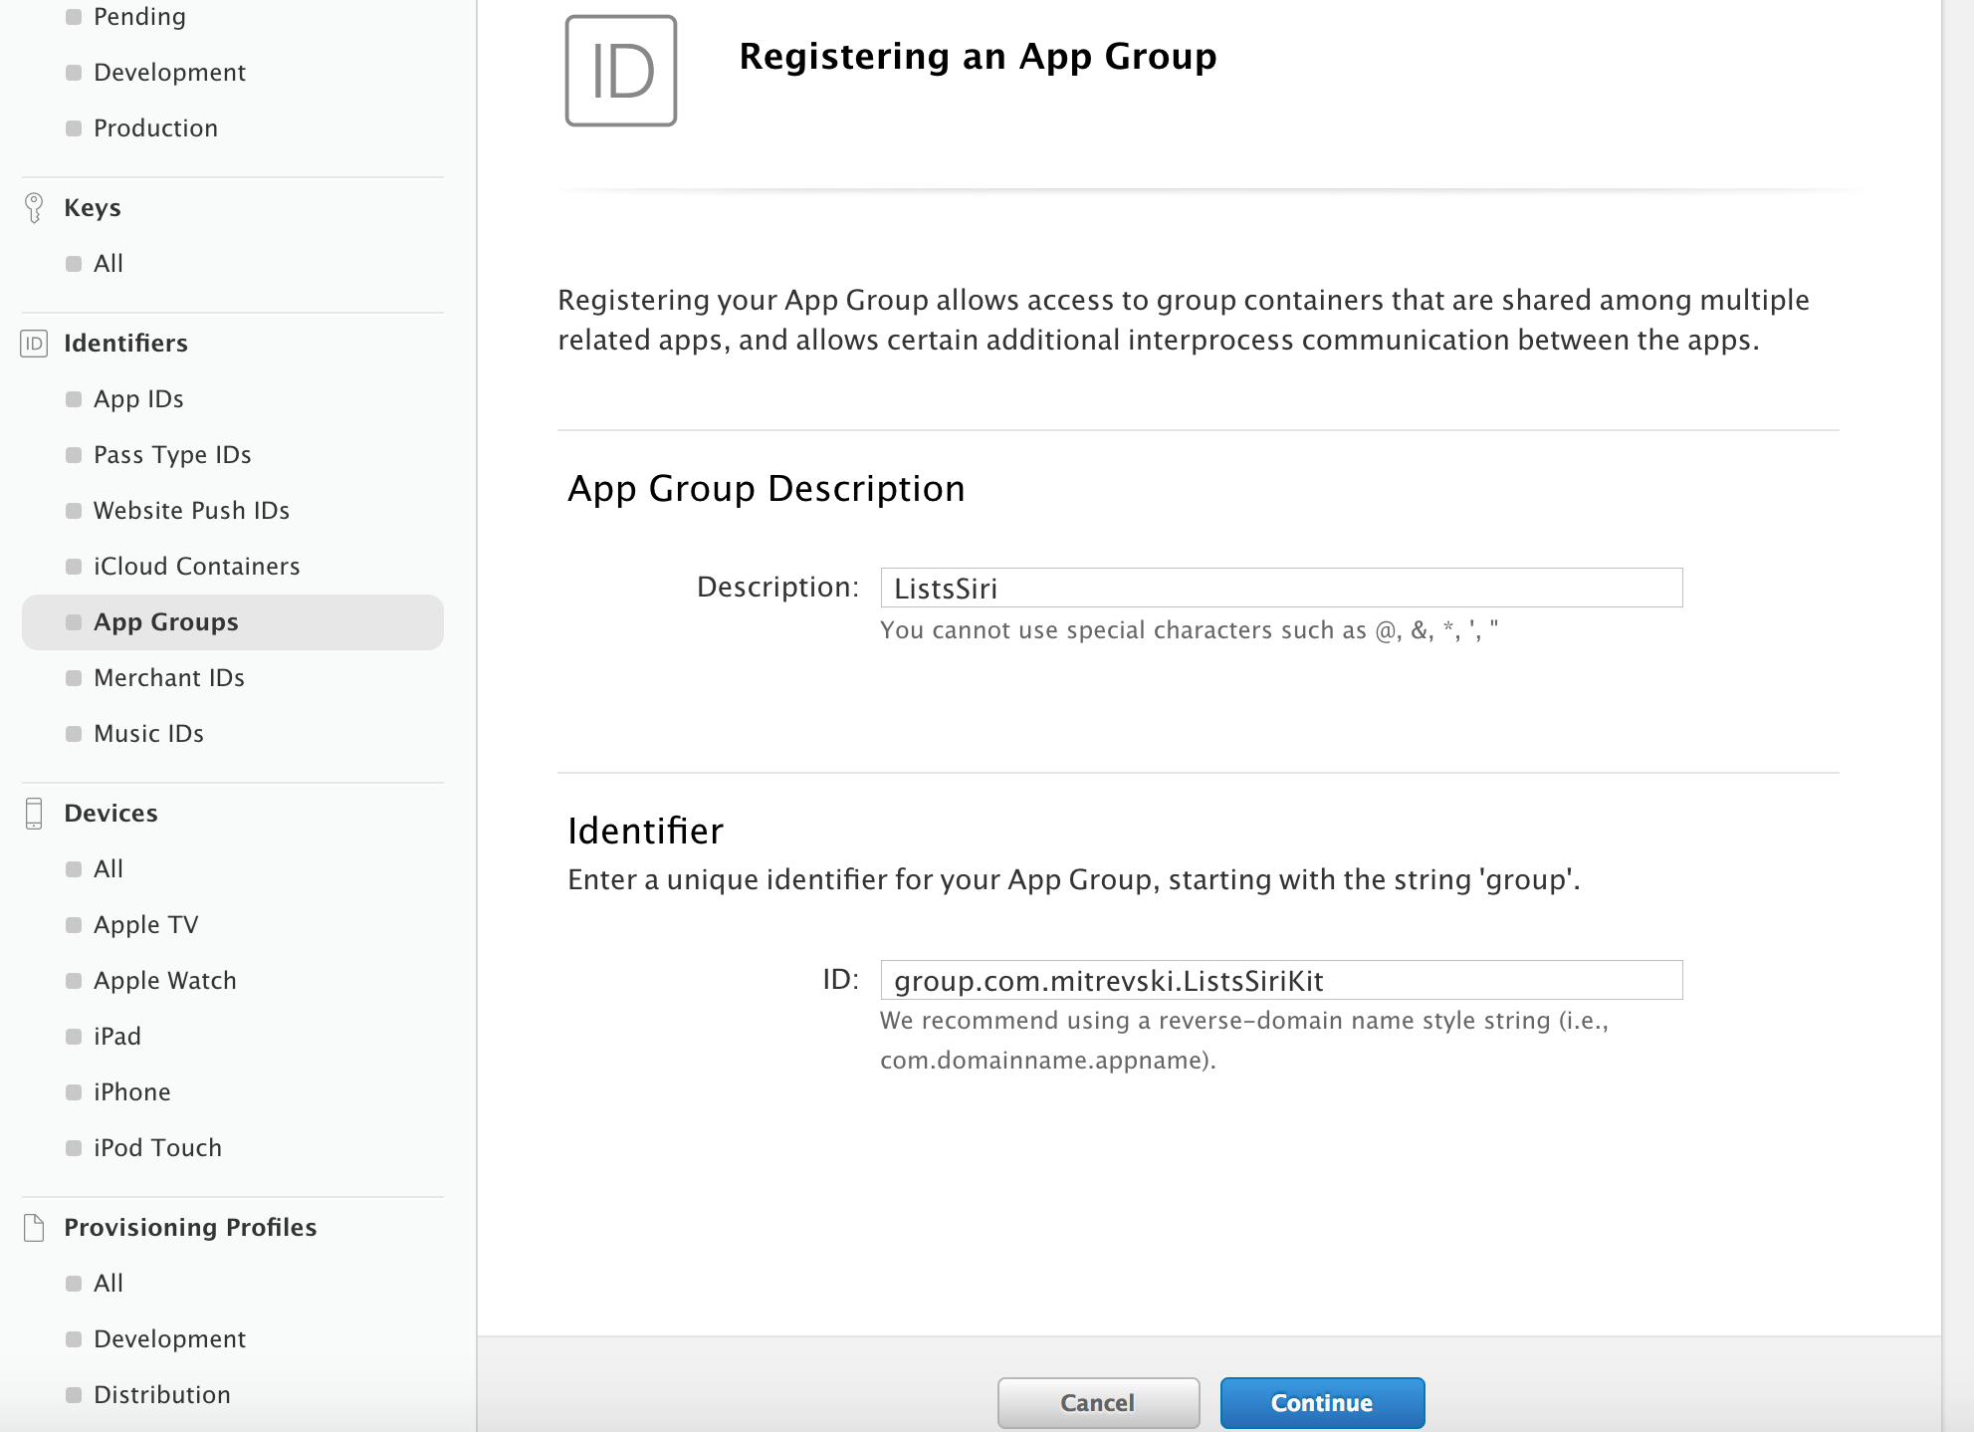Viewport: 1974px width, 1432px height.
Task: Click the Keys section key icon
Action: [34, 207]
